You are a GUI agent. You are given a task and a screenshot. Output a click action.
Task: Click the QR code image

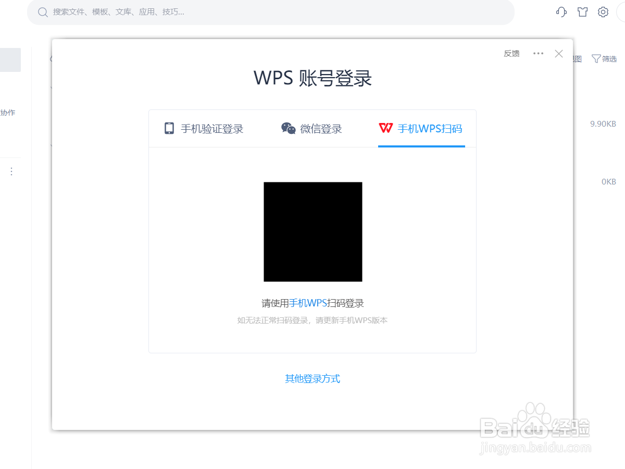pos(312,231)
